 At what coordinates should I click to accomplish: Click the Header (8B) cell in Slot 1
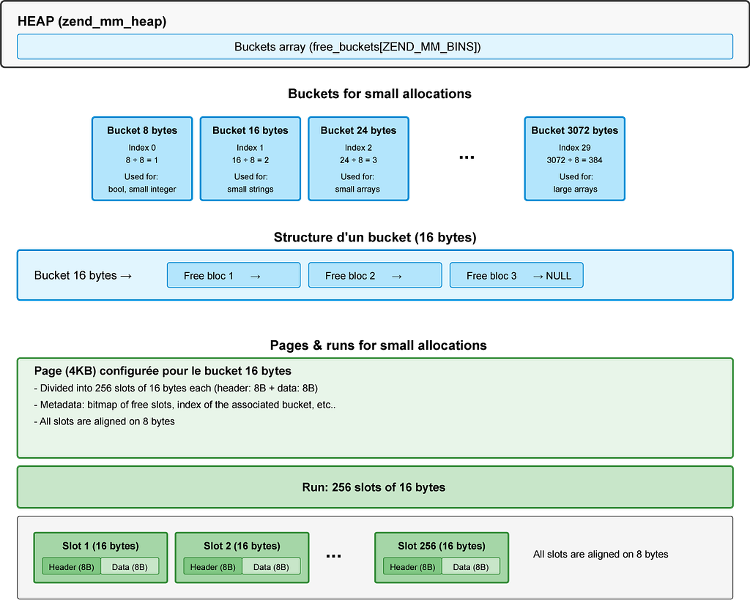coord(71,566)
